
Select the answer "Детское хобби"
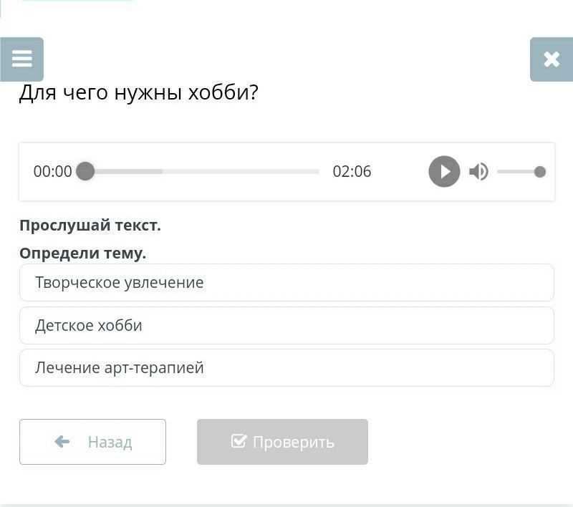tap(286, 325)
